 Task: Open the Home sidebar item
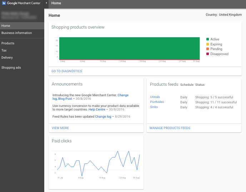(6, 26)
